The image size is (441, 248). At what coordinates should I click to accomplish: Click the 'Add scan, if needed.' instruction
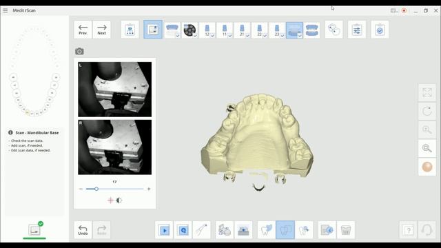(27, 145)
